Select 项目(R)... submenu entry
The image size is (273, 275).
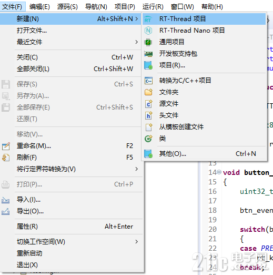click(x=204, y=65)
